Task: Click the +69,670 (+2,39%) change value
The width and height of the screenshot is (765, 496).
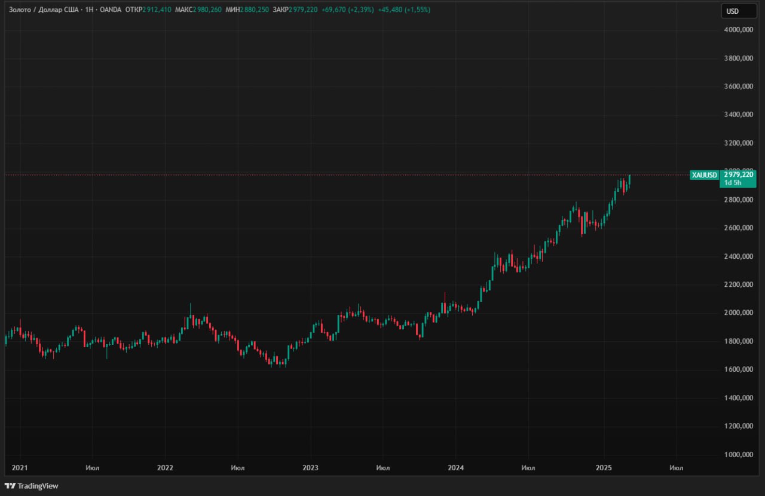Action: [348, 10]
